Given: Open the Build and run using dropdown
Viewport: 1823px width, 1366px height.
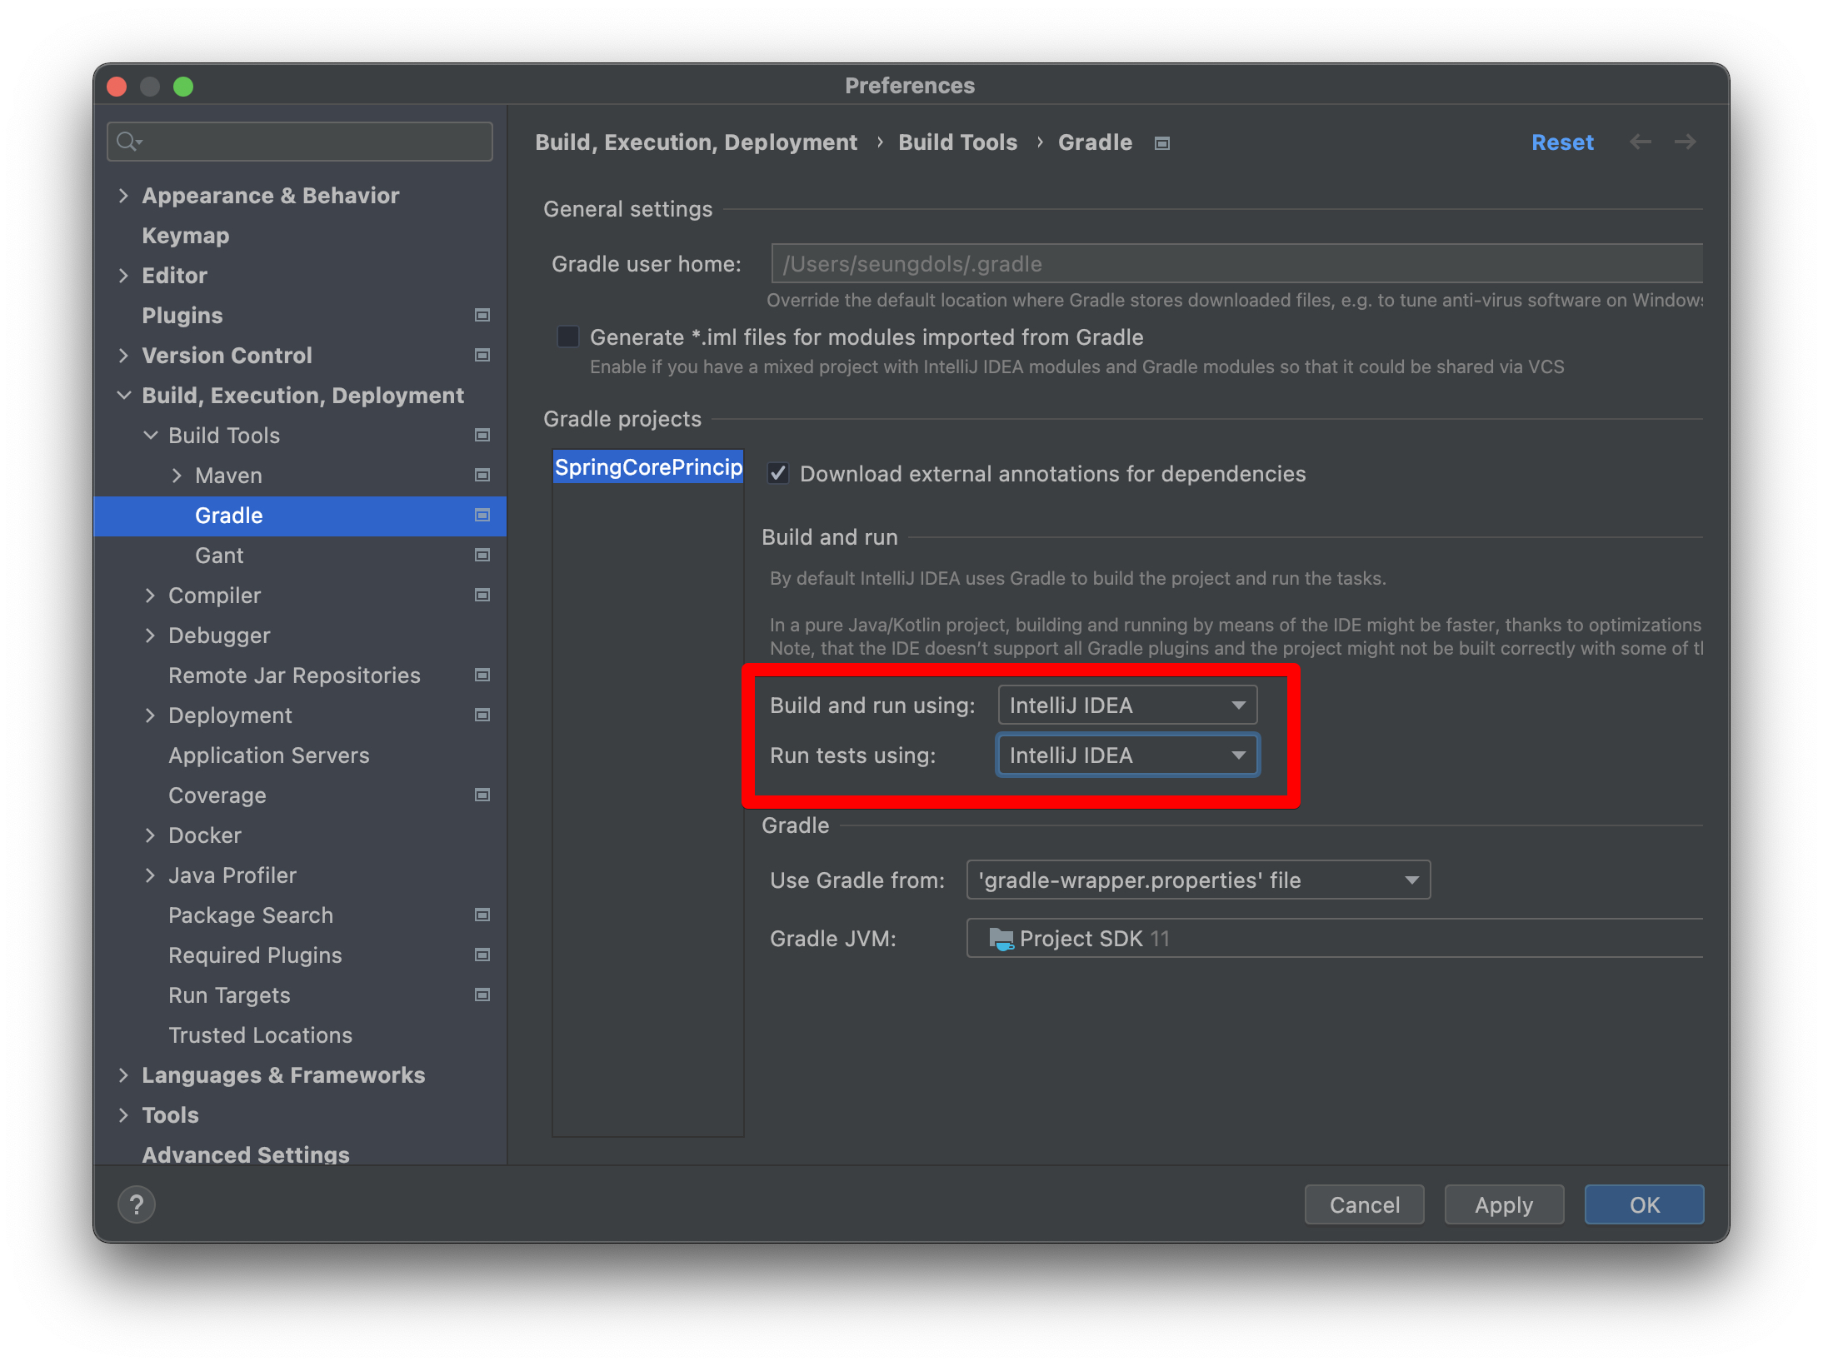Looking at the screenshot, I should pos(1126,705).
